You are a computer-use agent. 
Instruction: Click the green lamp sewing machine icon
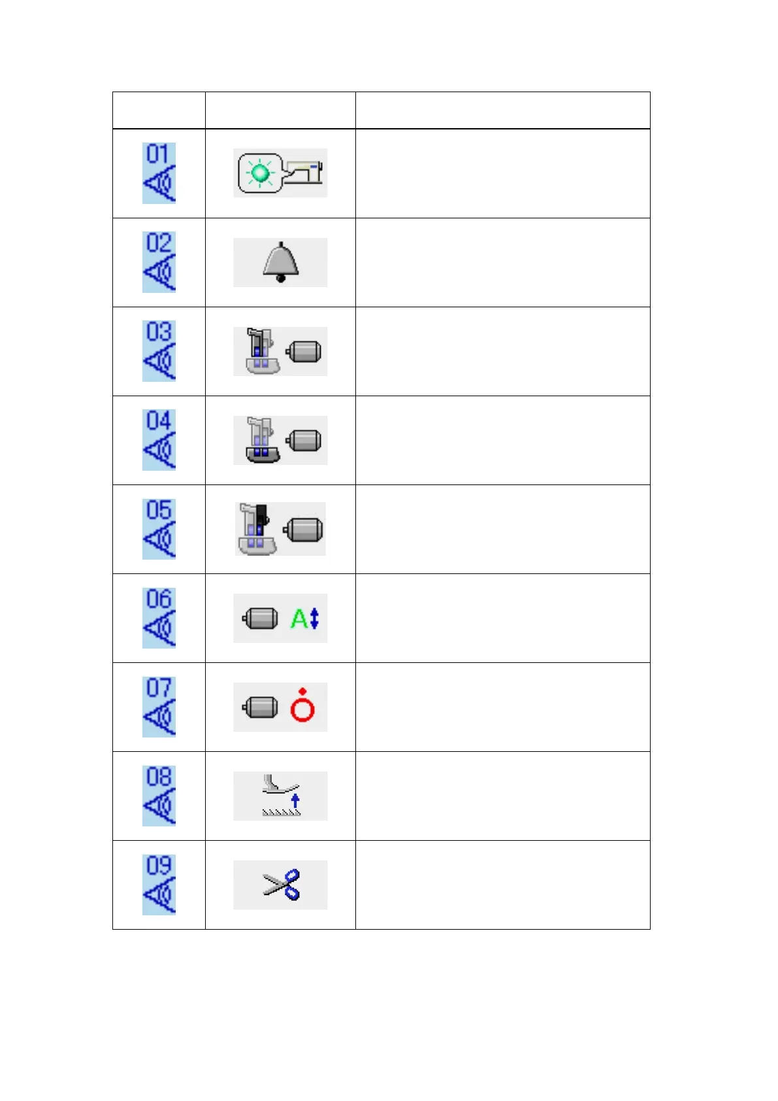[x=280, y=173]
